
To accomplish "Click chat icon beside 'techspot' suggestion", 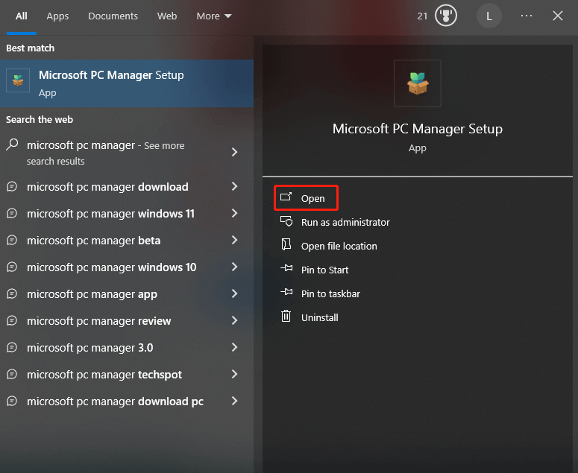I will (x=12, y=375).
